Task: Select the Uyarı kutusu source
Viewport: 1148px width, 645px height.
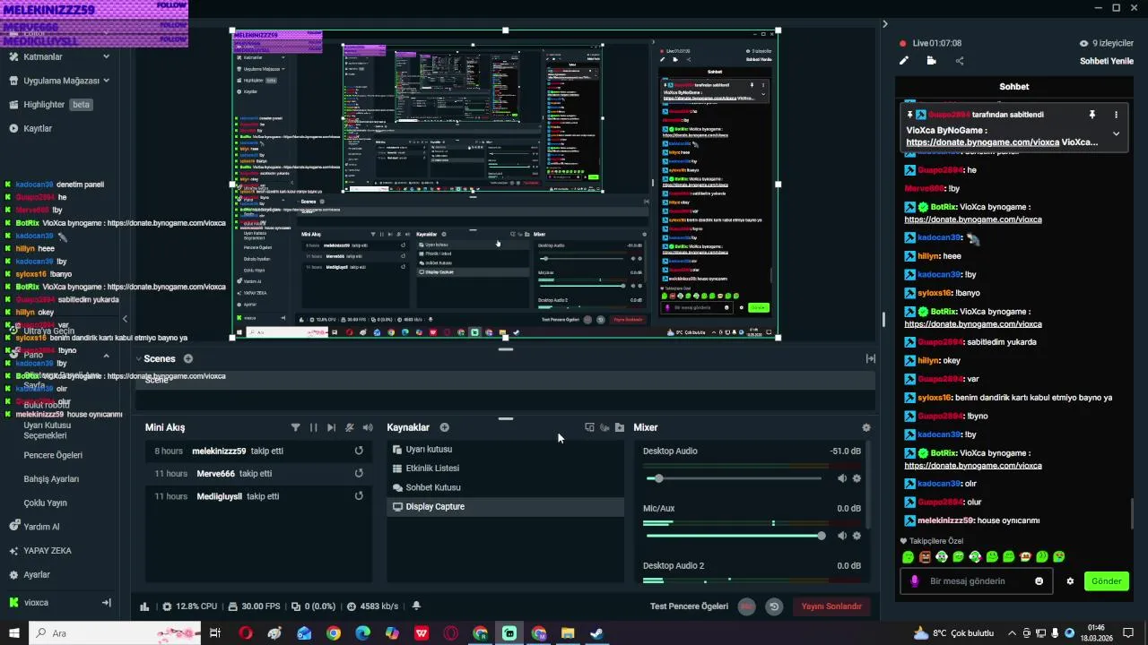Action: [x=506, y=449]
